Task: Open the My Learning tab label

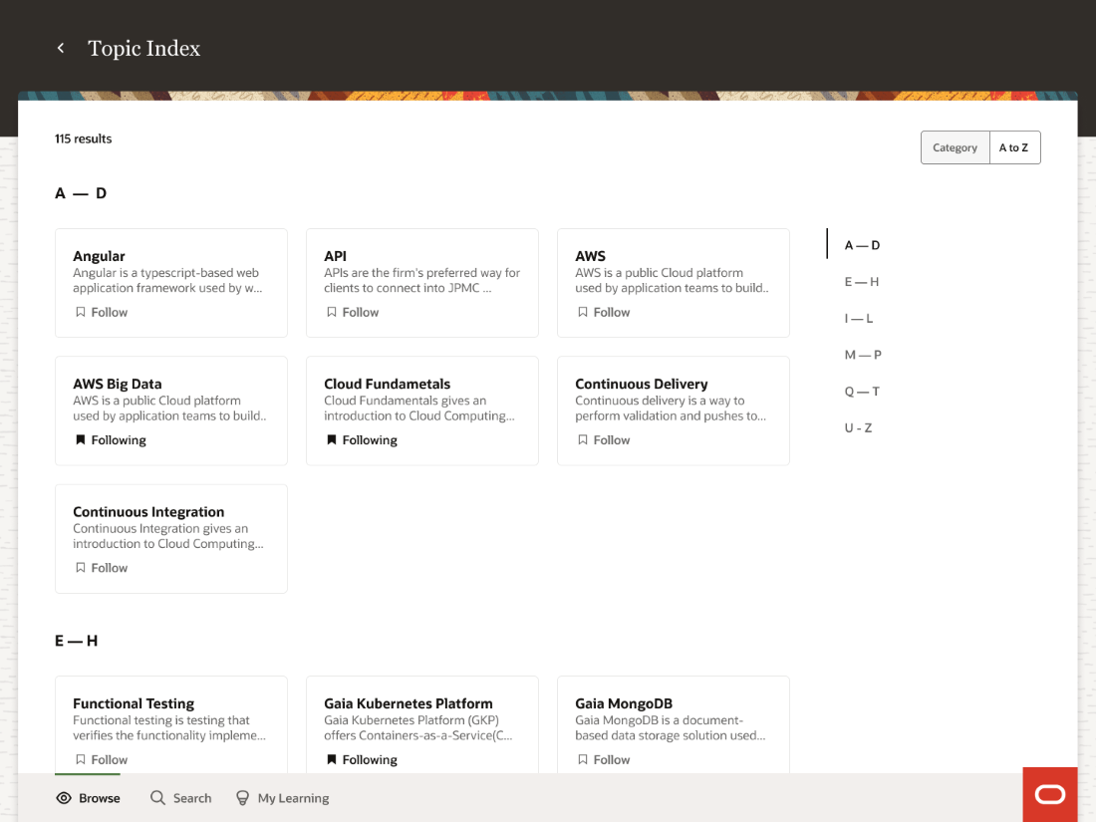Action: 293,798
